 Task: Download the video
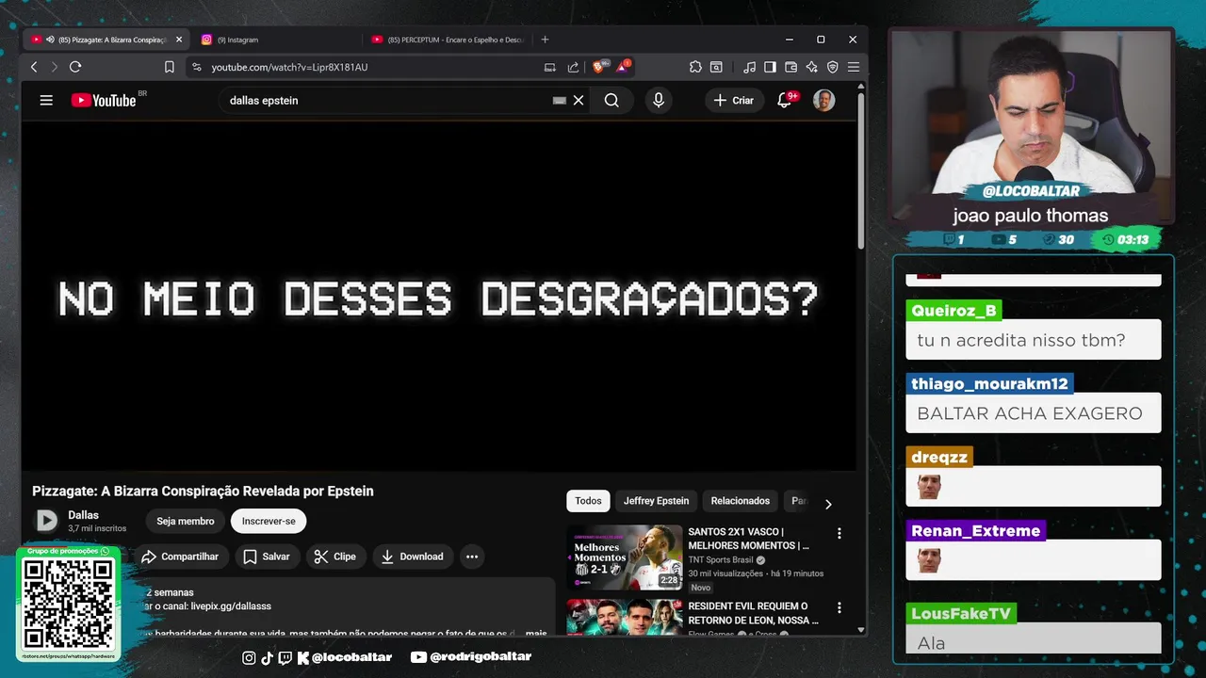click(412, 557)
